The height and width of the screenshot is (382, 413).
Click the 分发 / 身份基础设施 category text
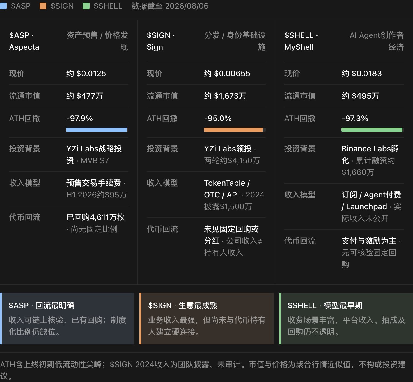click(x=235, y=41)
